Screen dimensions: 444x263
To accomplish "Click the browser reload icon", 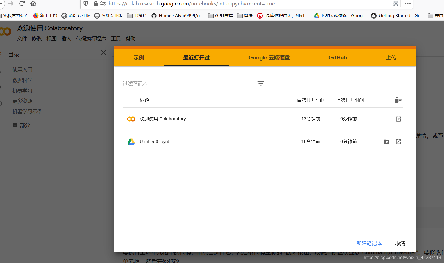I will tap(22, 3).
